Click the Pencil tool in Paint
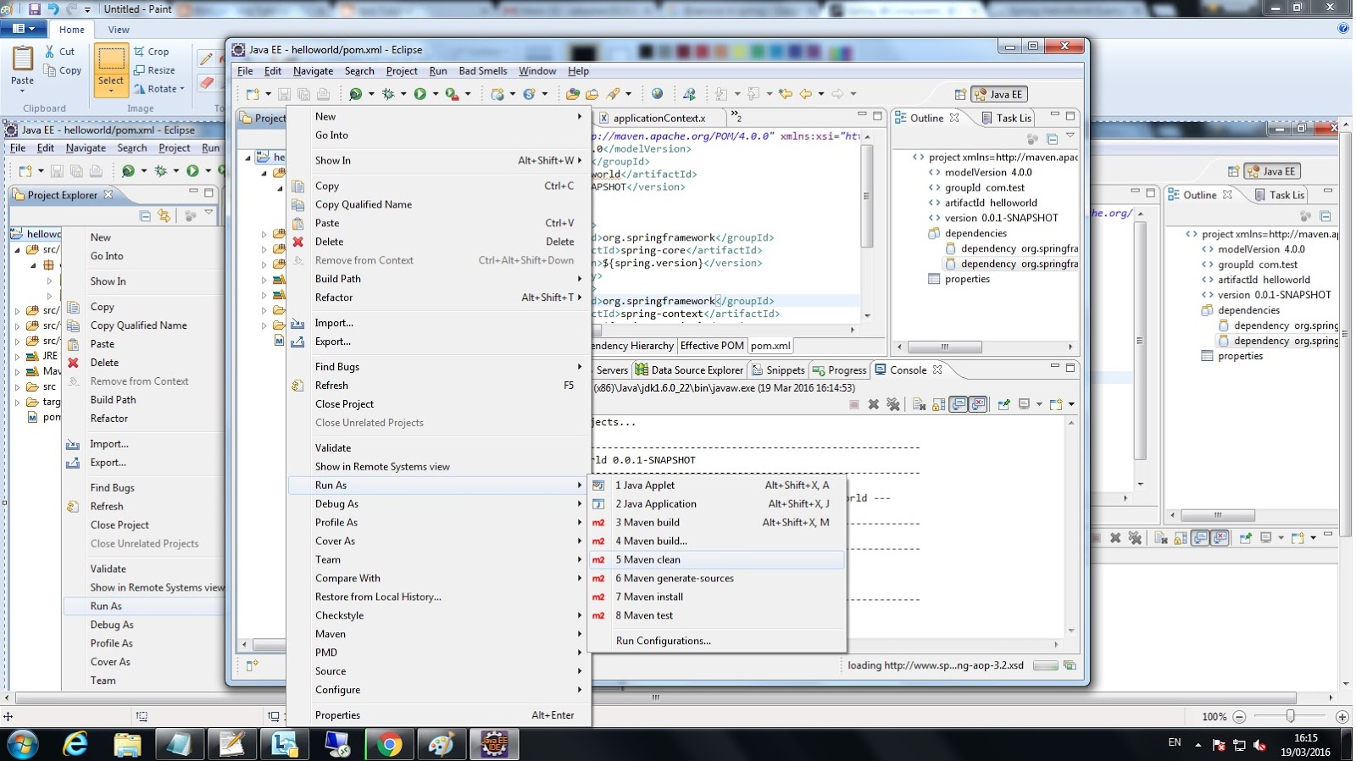This screenshot has width=1356, height=761. [x=206, y=58]
